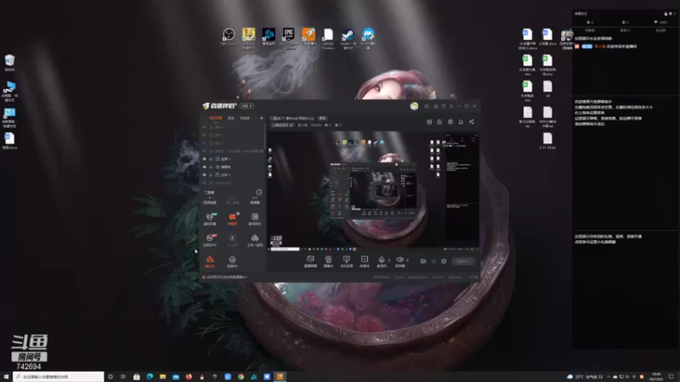Toggle the lock on the 文本 1 source
This screenshot has width=680, height=382.
pos(211,175)
